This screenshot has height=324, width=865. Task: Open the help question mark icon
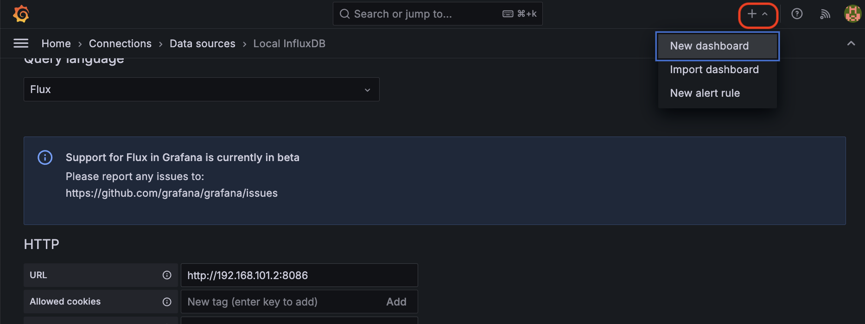797,14
